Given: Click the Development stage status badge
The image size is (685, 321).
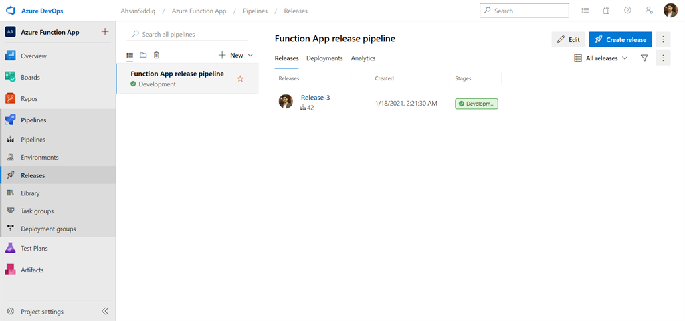Looking at the screenshot, I should (x=476, y=104).
